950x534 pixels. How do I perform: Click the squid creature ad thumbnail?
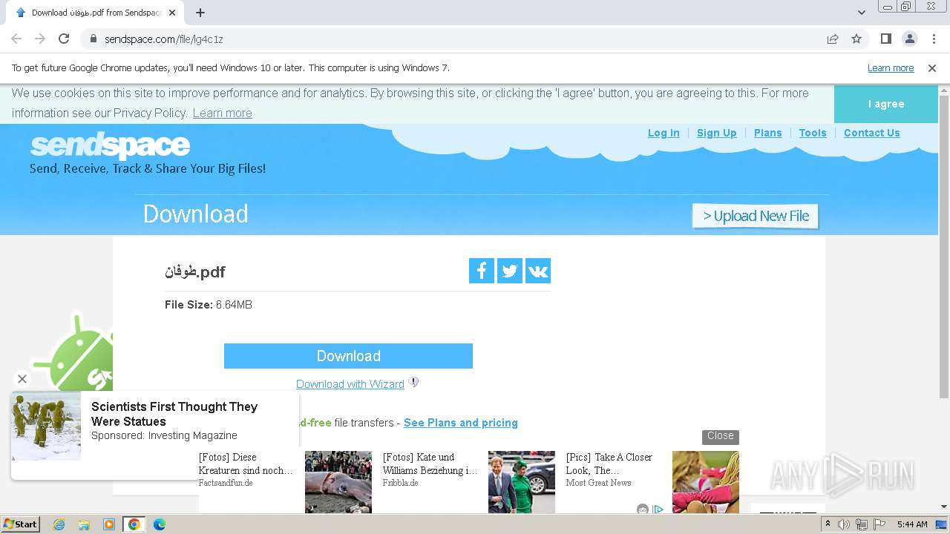(x=338, y=482)
